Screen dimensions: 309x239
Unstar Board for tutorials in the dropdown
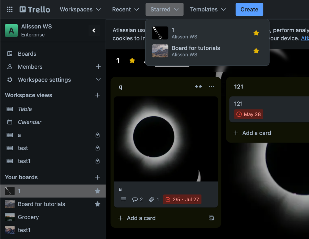point(256,51)
